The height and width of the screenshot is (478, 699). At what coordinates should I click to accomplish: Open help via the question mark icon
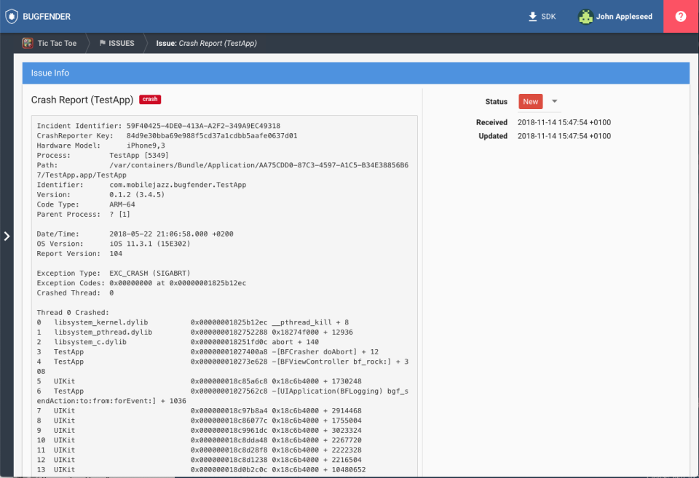(681, 16)
